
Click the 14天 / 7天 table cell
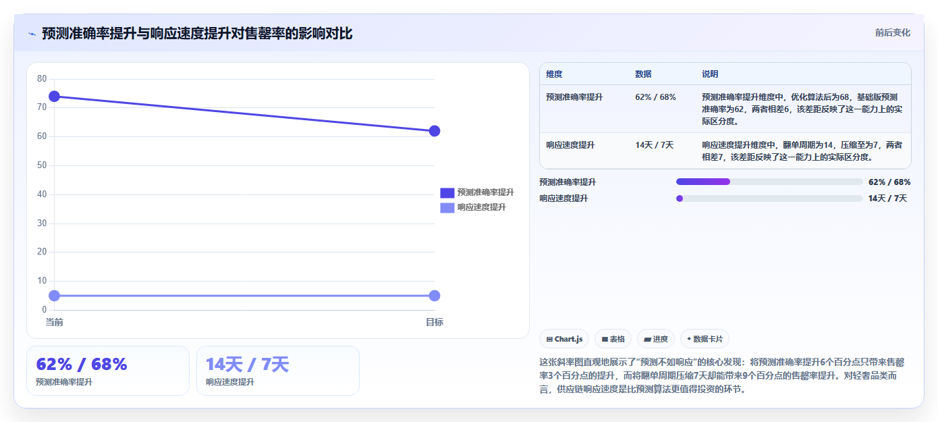click(654, 144)
